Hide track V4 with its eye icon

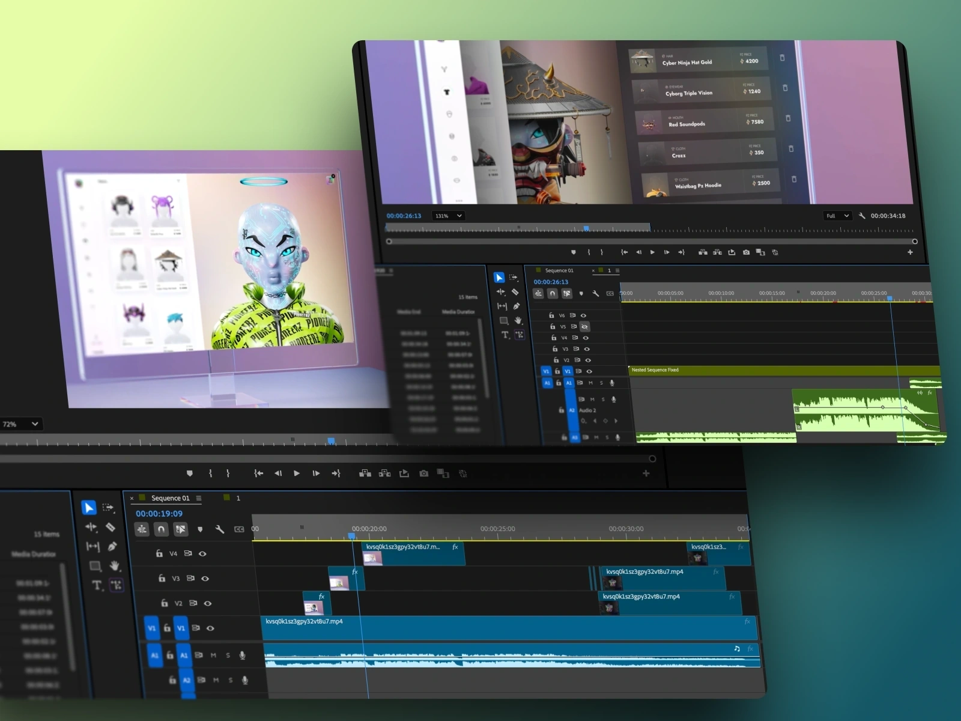pyautogui.click(x=202, y=554)
